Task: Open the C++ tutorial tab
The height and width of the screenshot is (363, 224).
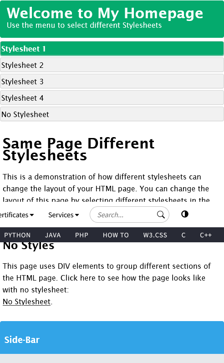Action: tap(206, 235)
